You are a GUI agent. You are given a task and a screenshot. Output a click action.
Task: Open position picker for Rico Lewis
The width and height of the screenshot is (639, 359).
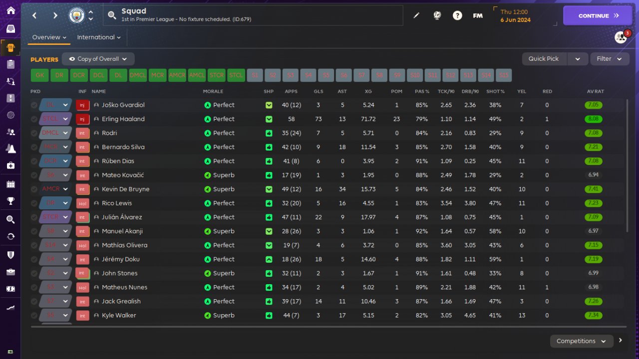[55, 203]
